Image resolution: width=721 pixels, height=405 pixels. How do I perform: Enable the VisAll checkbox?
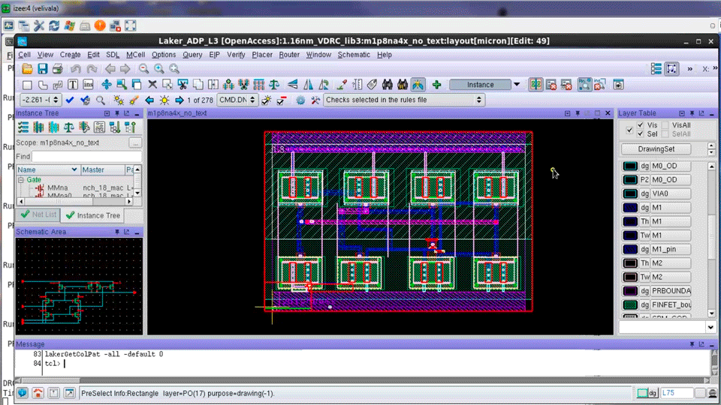pos(665,125)
